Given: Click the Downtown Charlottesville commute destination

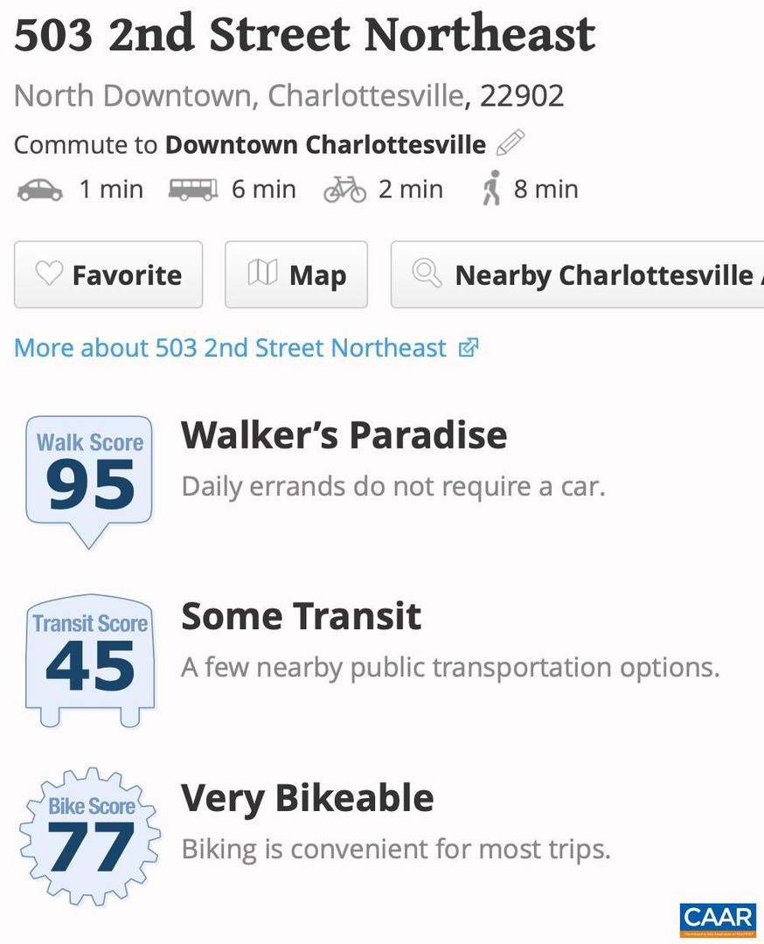Looking at the screenshot, I should (325, 144).
